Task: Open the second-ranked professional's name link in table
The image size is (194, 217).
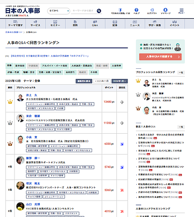Action: (33, 116)
